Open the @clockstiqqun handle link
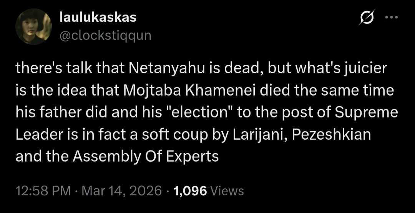This screenshot has height=213, width=415. tap(106, 36)
